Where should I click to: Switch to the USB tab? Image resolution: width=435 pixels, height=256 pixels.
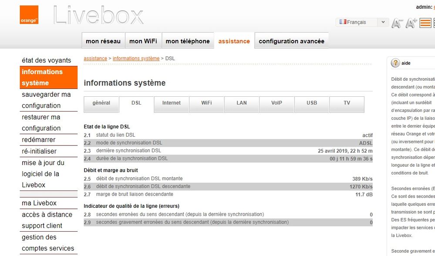[x=311, y=104]
